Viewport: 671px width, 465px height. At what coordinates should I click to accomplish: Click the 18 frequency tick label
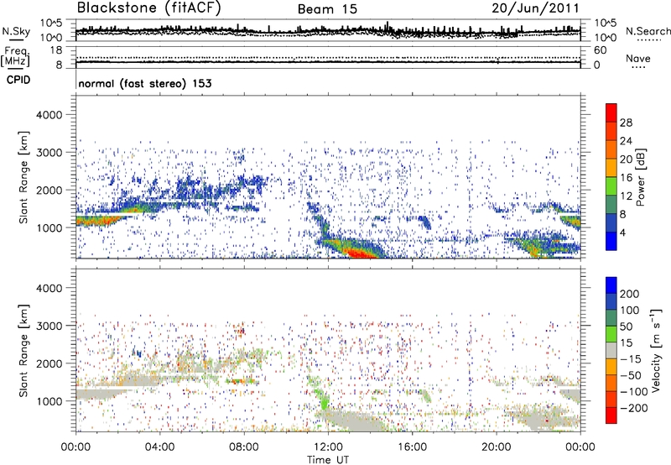pos(56,50)
